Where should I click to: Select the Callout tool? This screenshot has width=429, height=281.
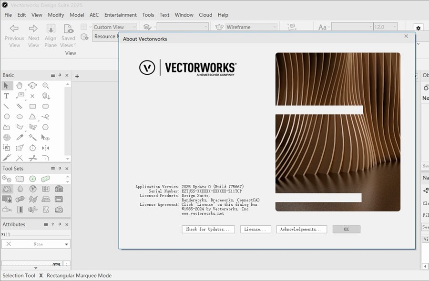click(x=20, y=96)
